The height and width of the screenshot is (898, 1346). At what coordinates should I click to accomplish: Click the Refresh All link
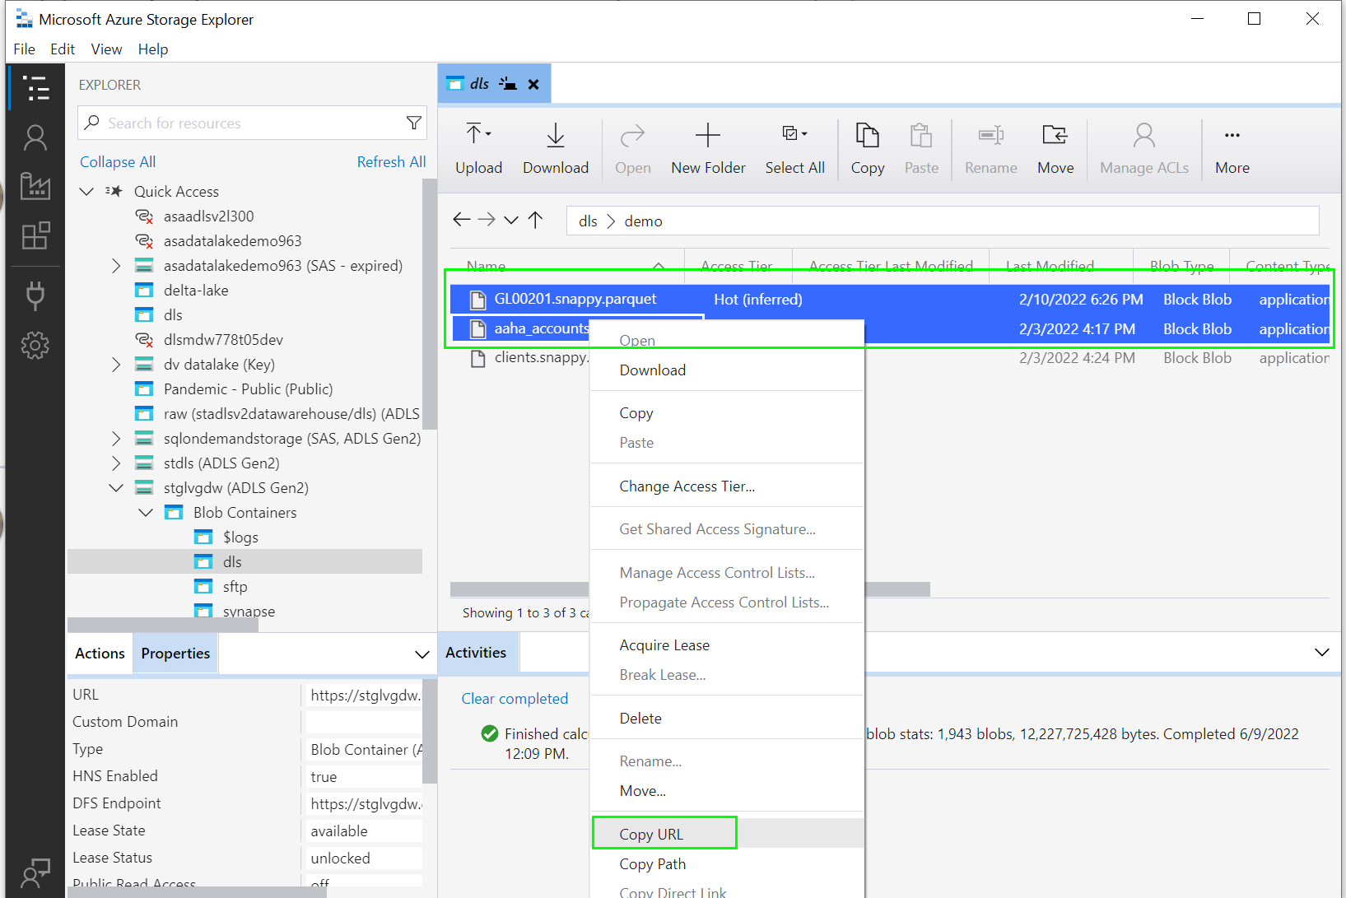[x=391, y=161]
